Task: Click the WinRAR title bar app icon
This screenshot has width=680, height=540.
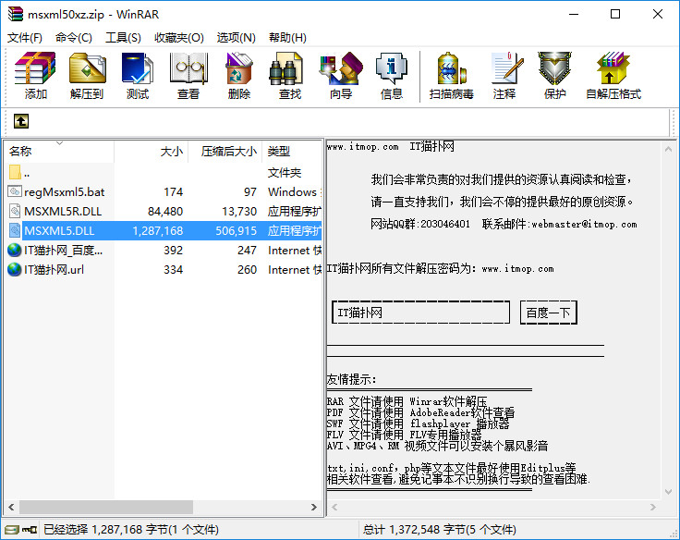Action: [16, 14]
